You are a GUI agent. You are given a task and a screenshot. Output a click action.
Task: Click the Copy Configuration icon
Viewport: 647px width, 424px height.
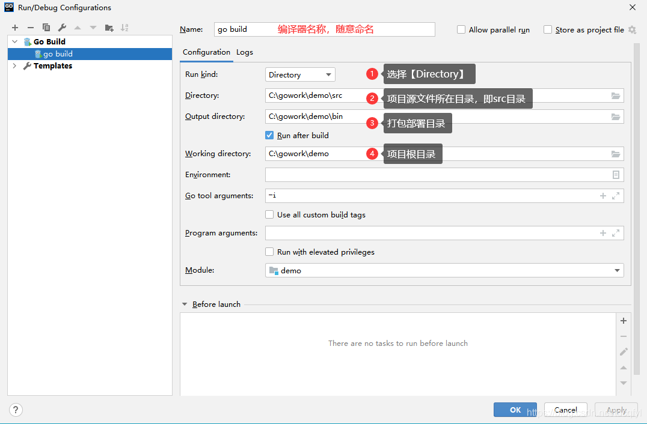(x=46, y=28)
